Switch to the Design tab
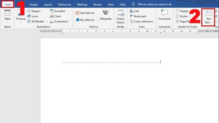The height and width of the screenshot is (123, 219). 34,5
